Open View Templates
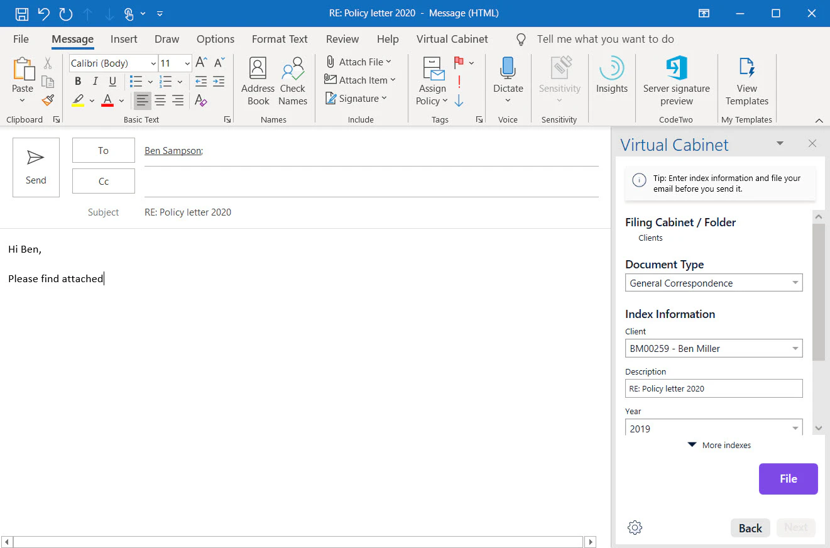The width and height of the screenshot is (830, 548). pos(746,80)
